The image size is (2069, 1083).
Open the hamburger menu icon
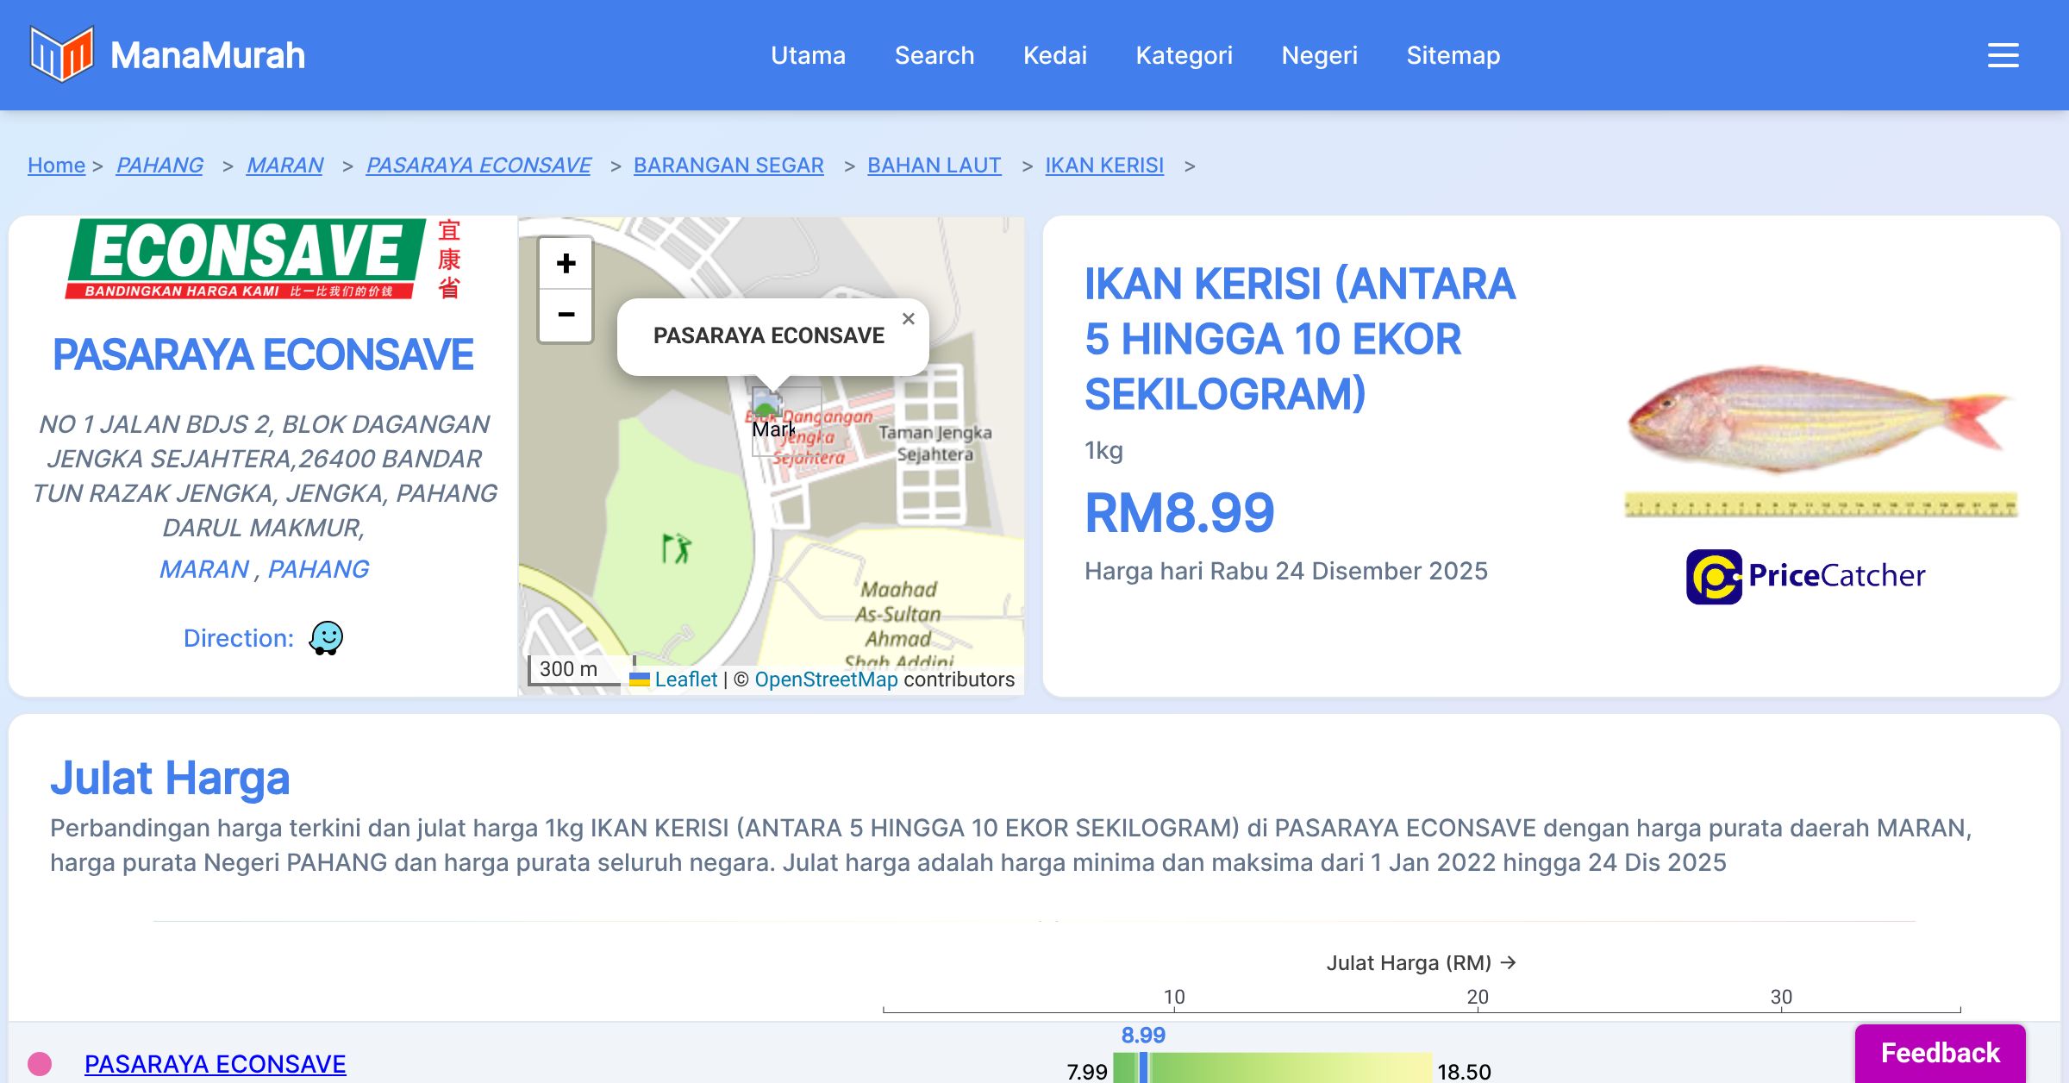pyautogui.click(x=2003, y=55)
